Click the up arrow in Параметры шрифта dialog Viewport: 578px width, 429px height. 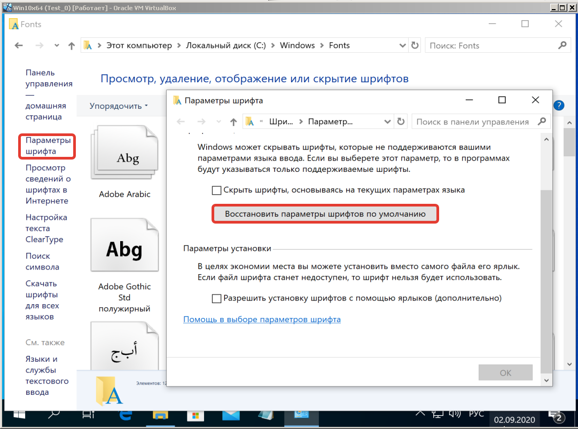click(233, 122)
